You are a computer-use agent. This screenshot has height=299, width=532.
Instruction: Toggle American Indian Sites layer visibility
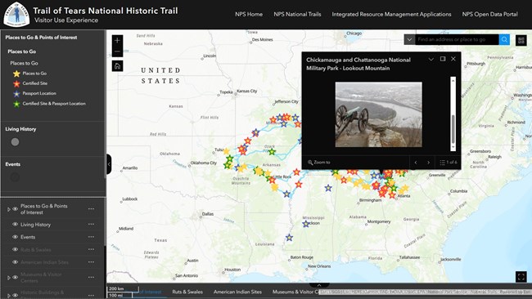[x=15, y=261]
